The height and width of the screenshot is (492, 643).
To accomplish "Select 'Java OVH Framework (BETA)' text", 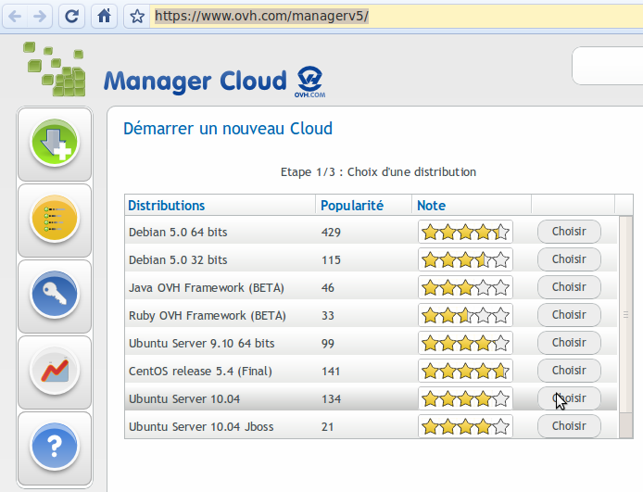I will point(207,288).
